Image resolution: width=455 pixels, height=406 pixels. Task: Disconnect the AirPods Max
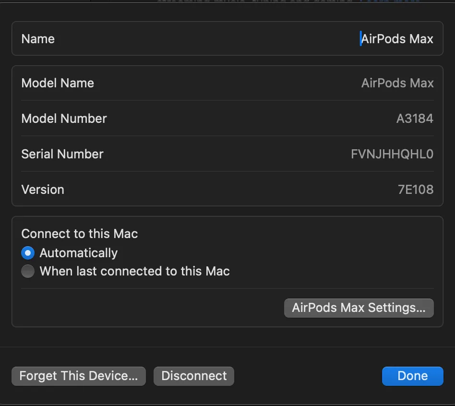194,376
